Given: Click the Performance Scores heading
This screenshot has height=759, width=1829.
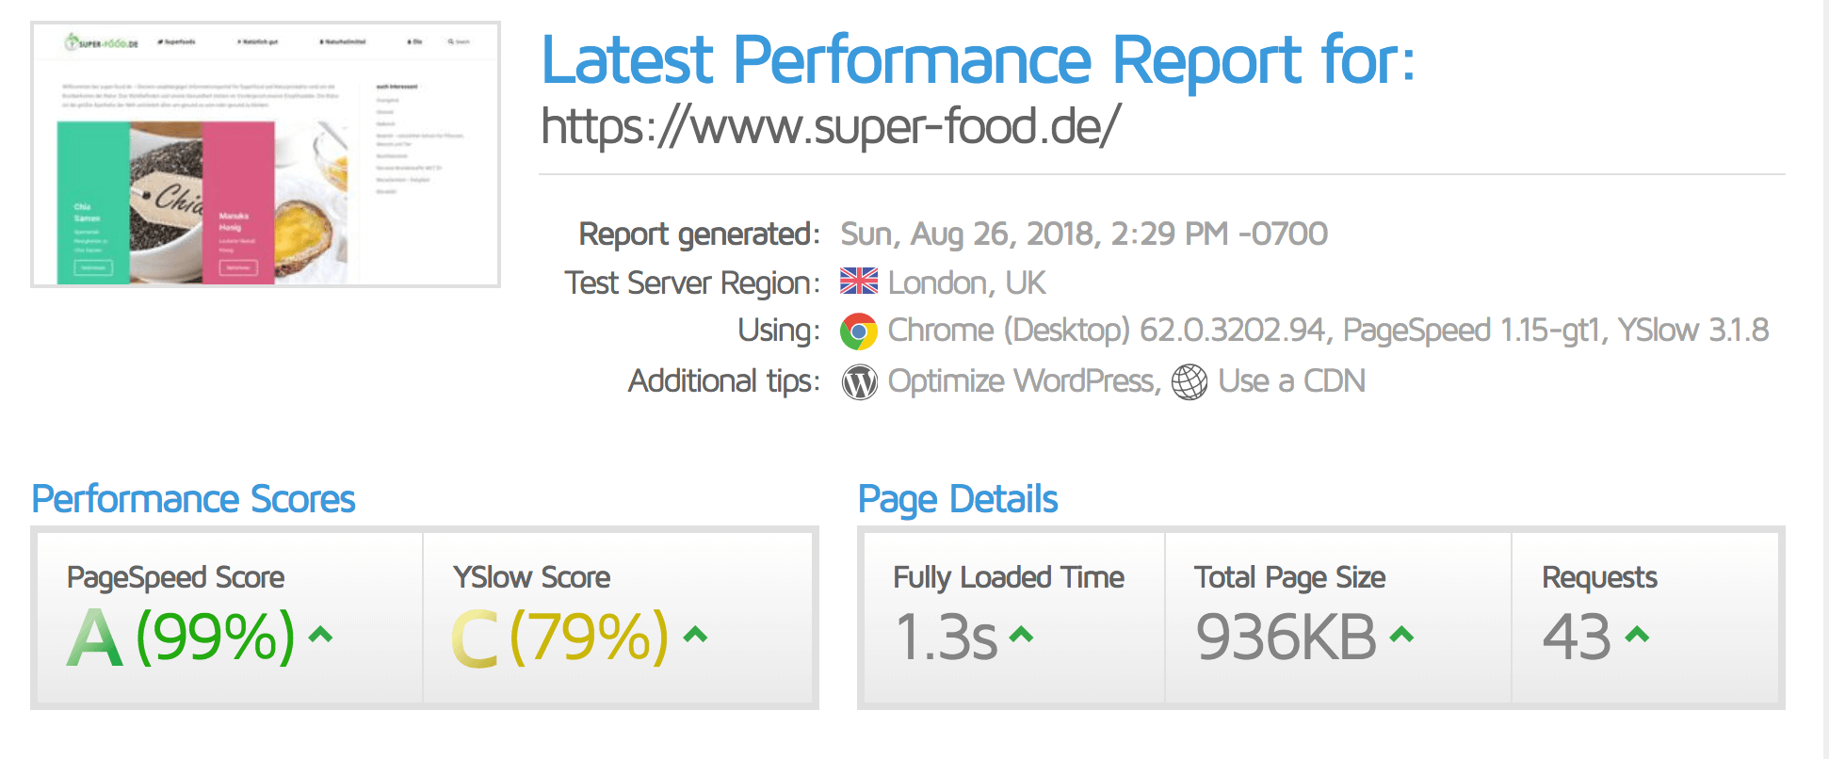Looking at the screenshot, I should point(193,499).
